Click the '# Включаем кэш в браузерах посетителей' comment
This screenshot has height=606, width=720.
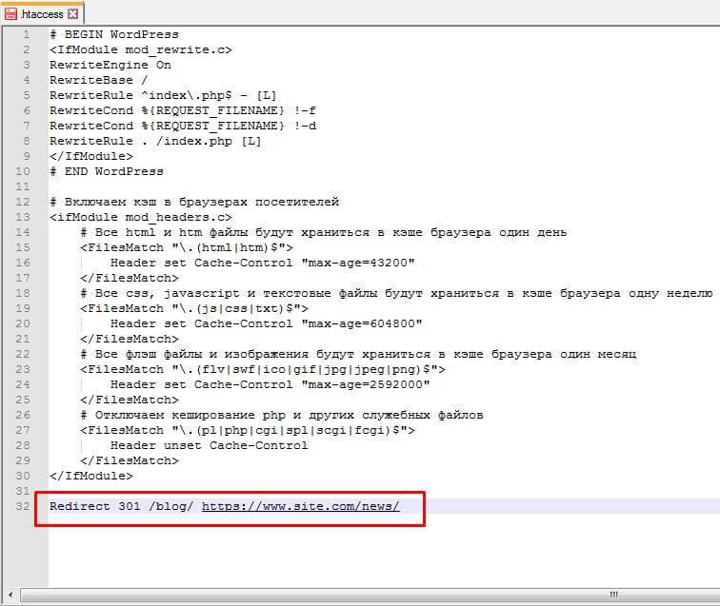click(194, 202)
